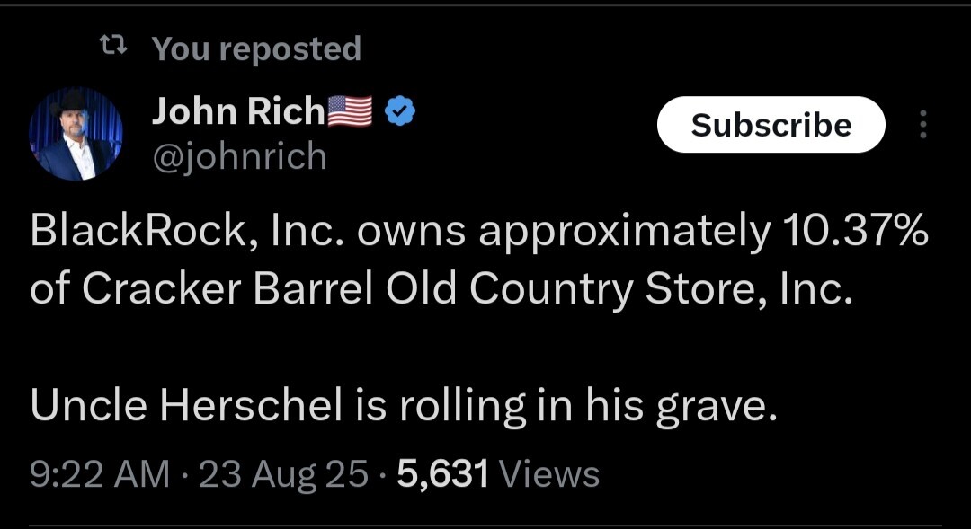
Task: Tap the "Views" label
Action: pyautogui.click(x=548, y=473)
